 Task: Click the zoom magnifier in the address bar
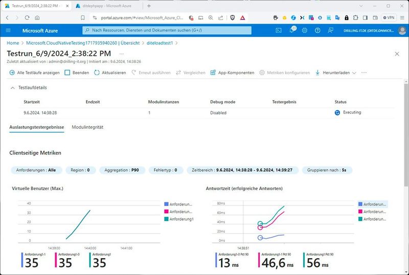(211, 18)
